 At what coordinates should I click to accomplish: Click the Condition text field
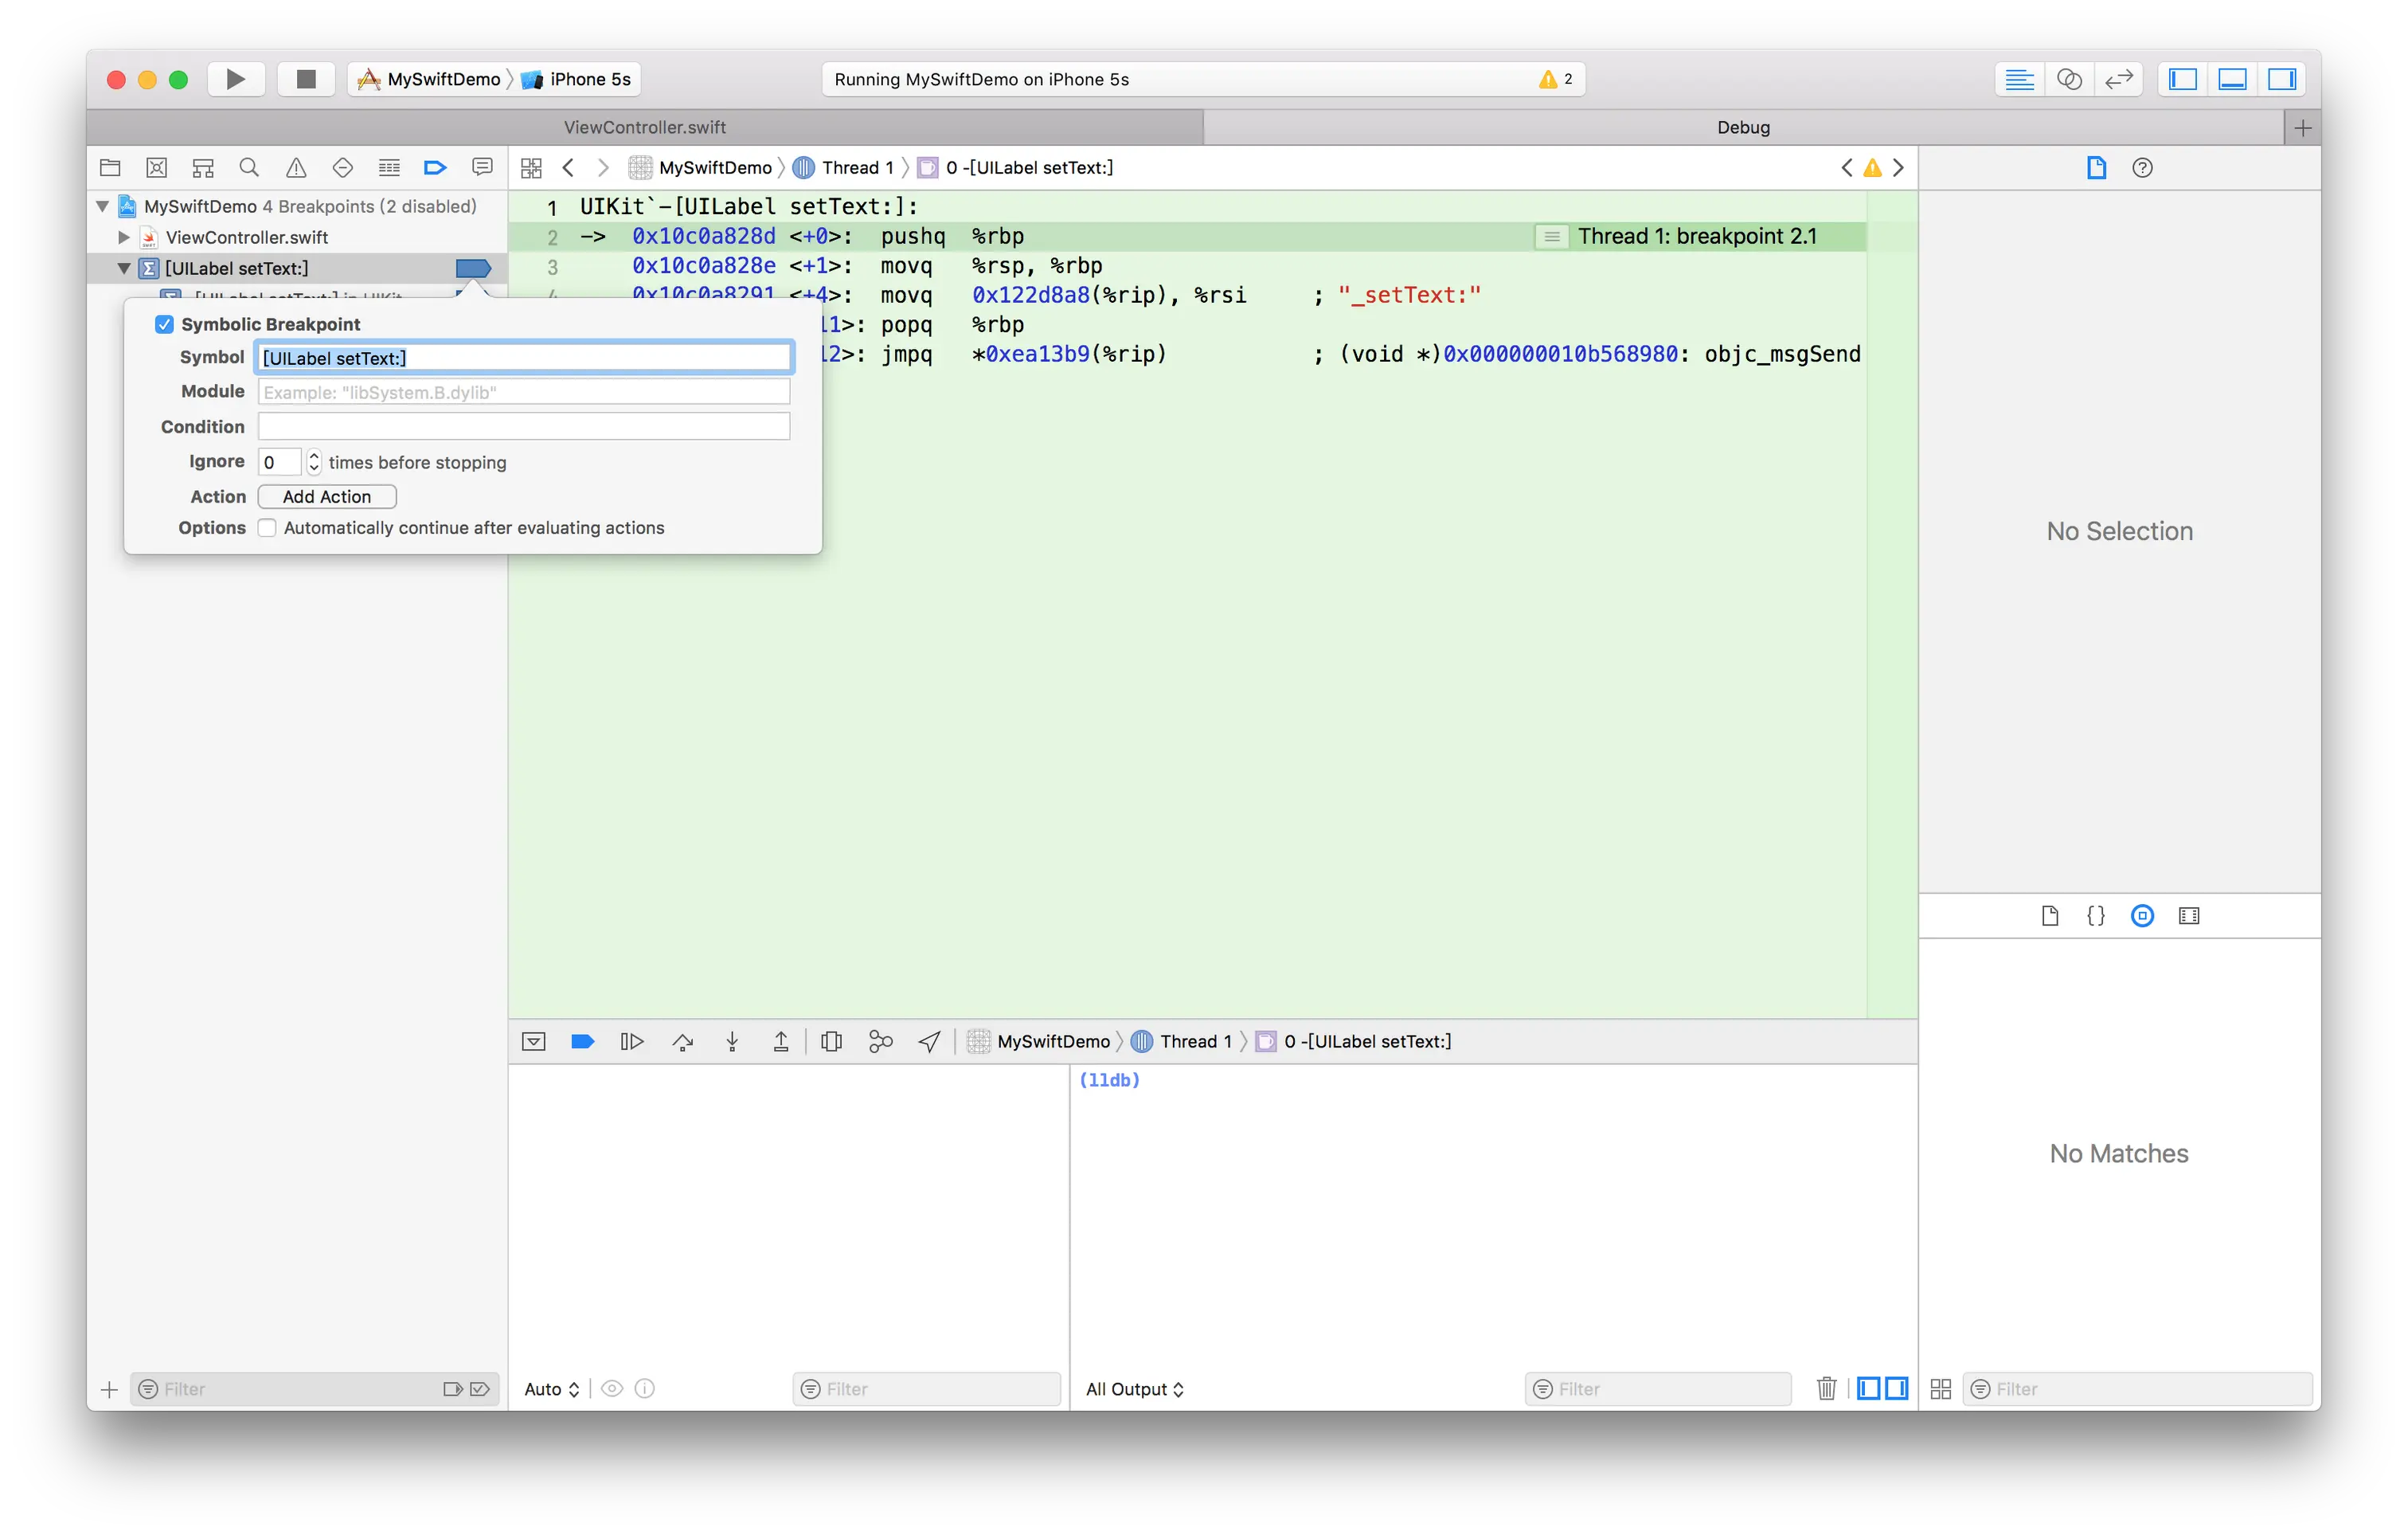(524, 426)
